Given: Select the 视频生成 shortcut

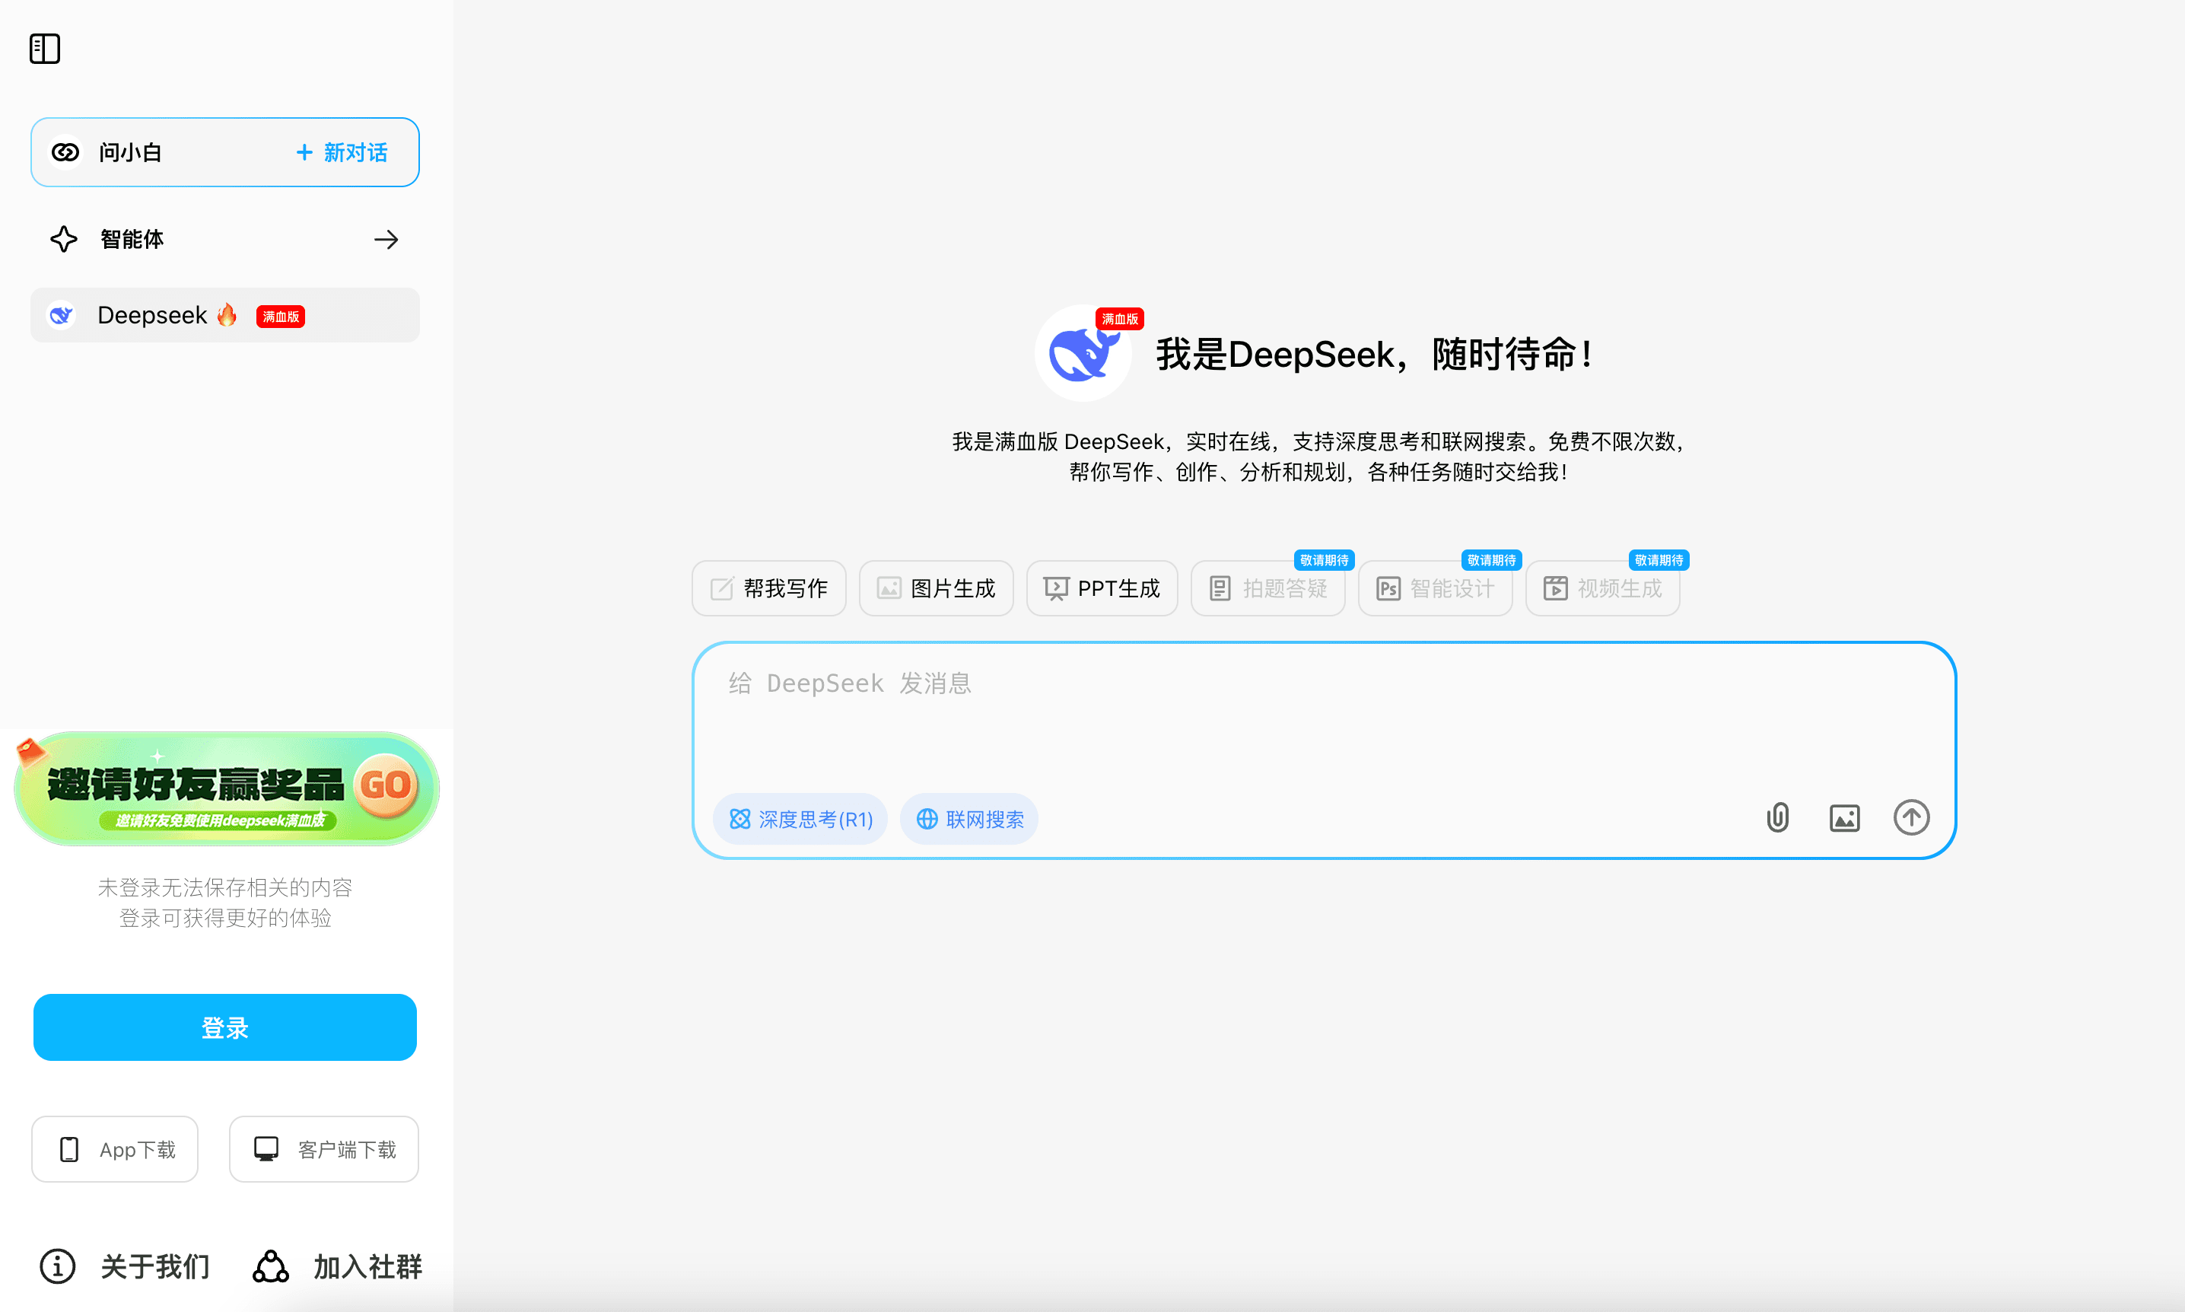Looking at the screenshot, I should point(1603,588).
